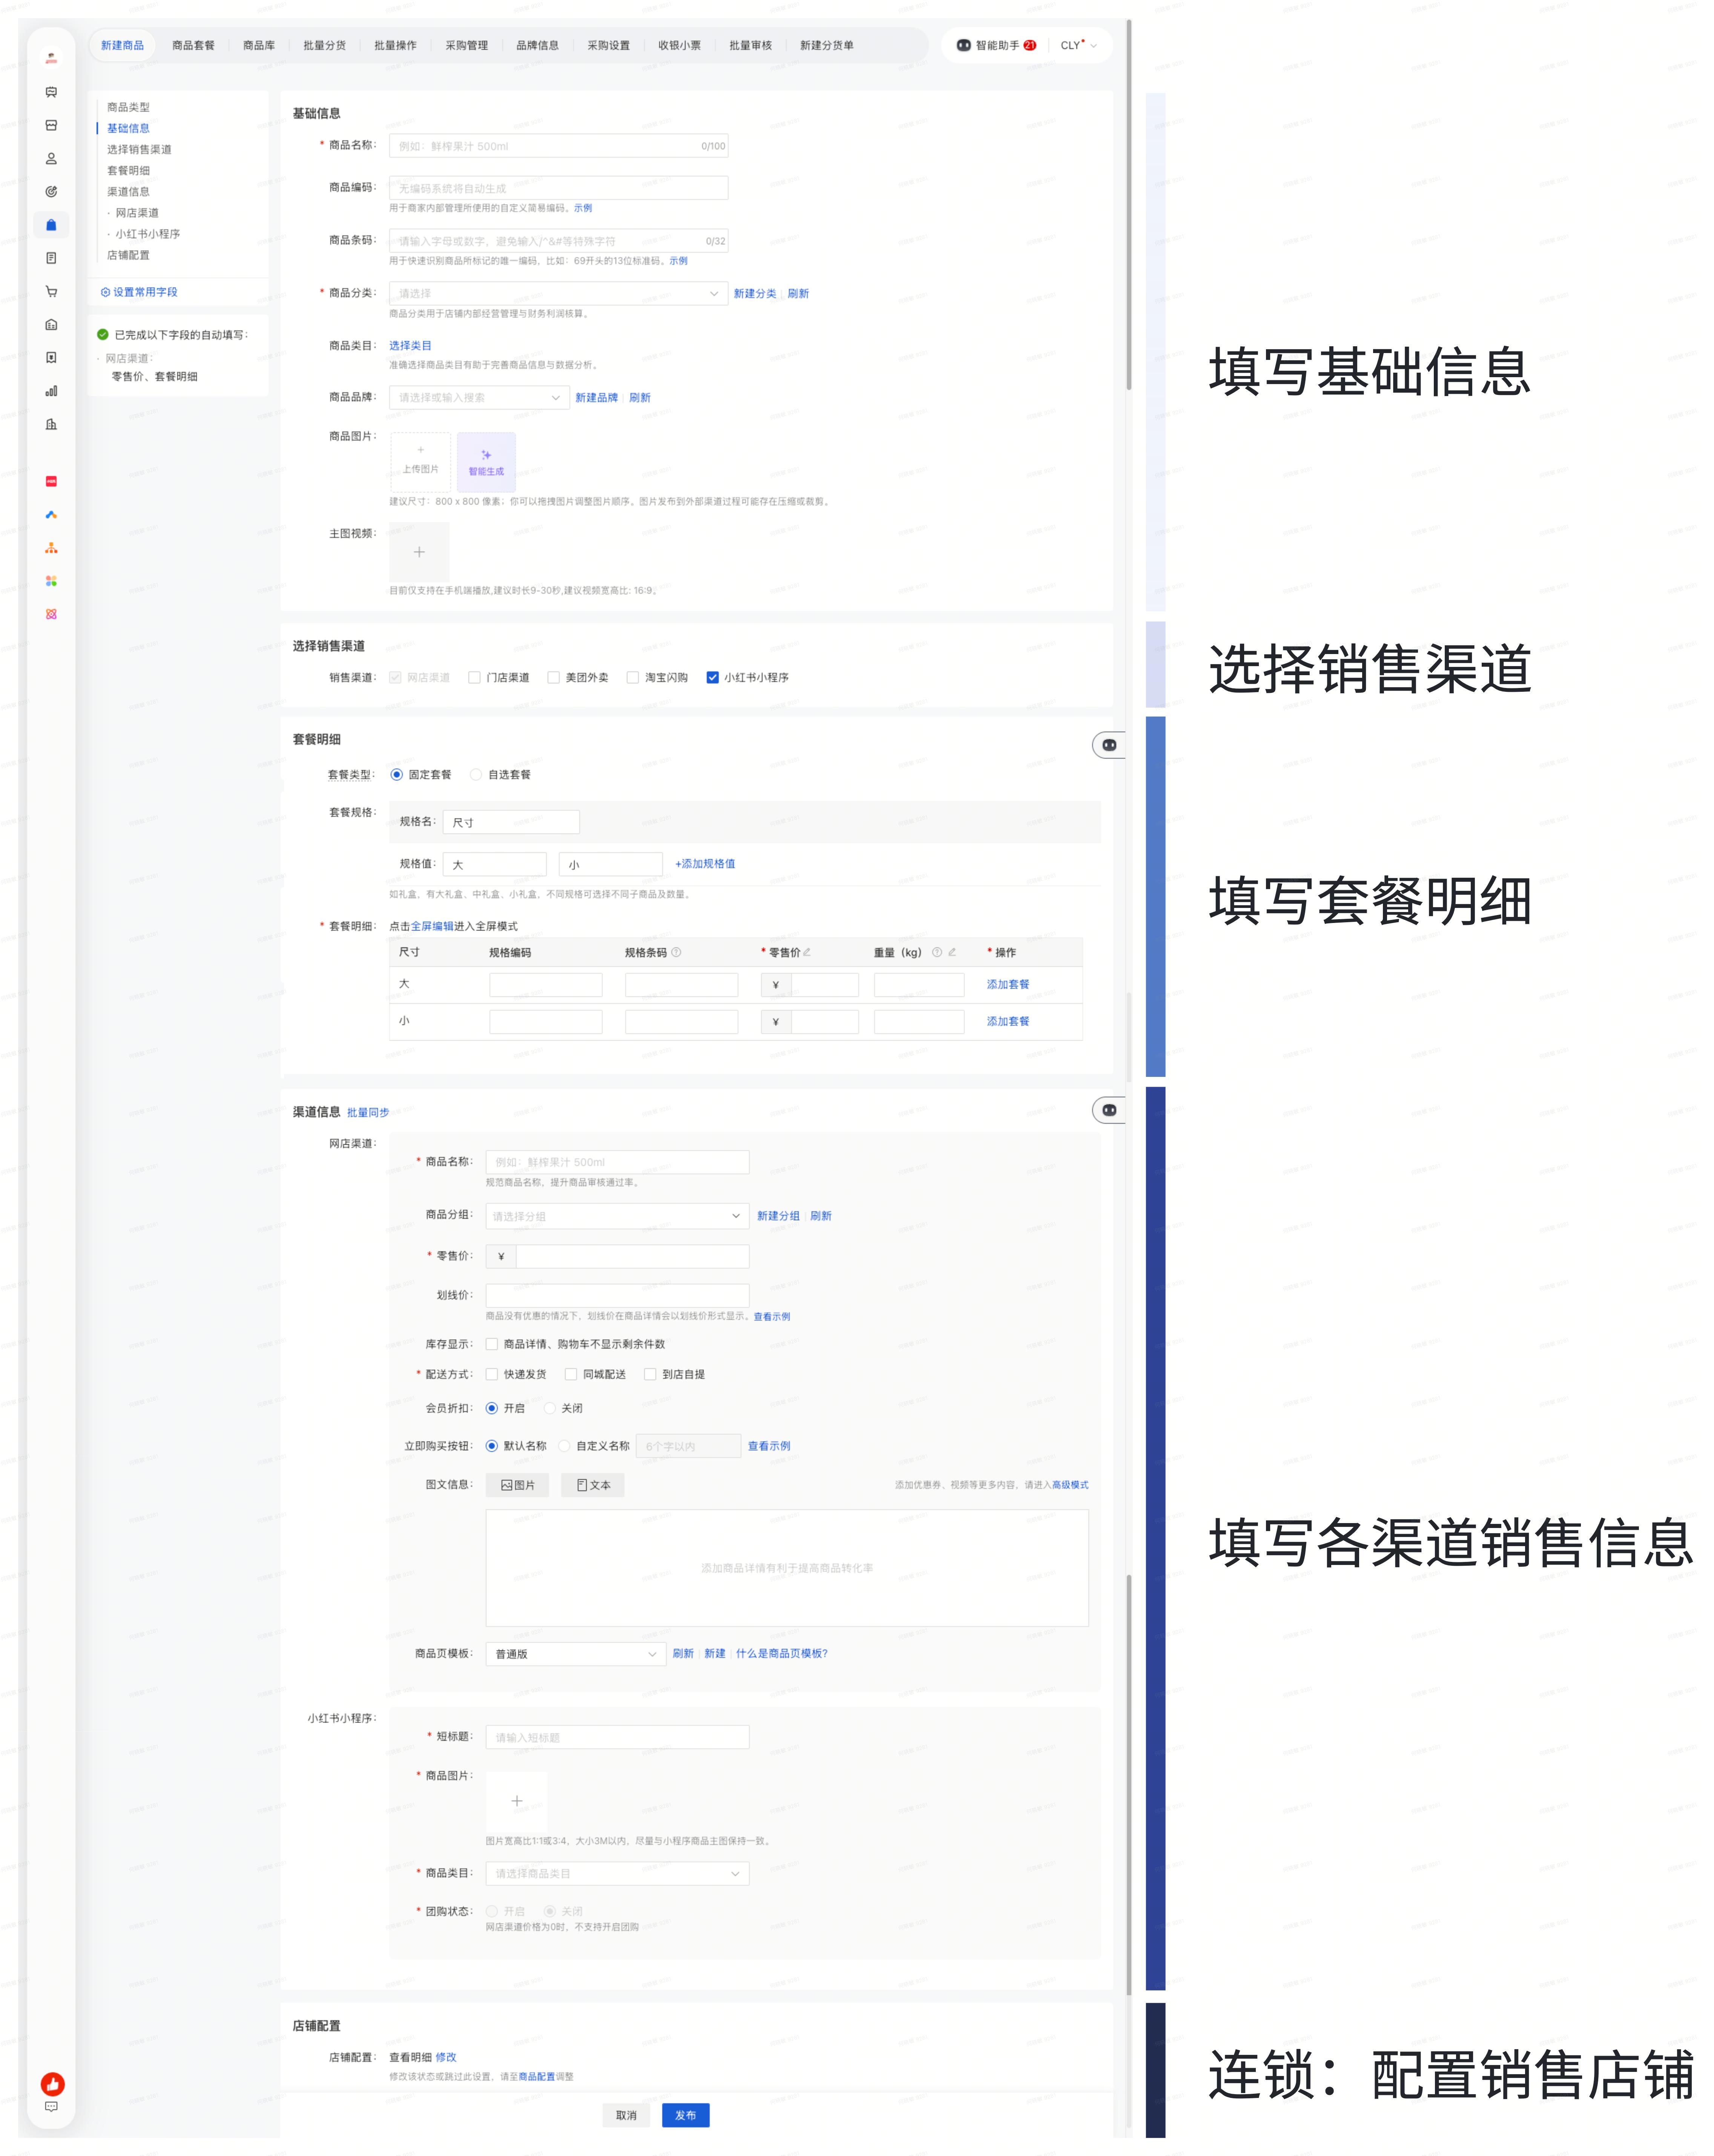Click the 商品名称 input under 基础信息

[x=558, y=146]
